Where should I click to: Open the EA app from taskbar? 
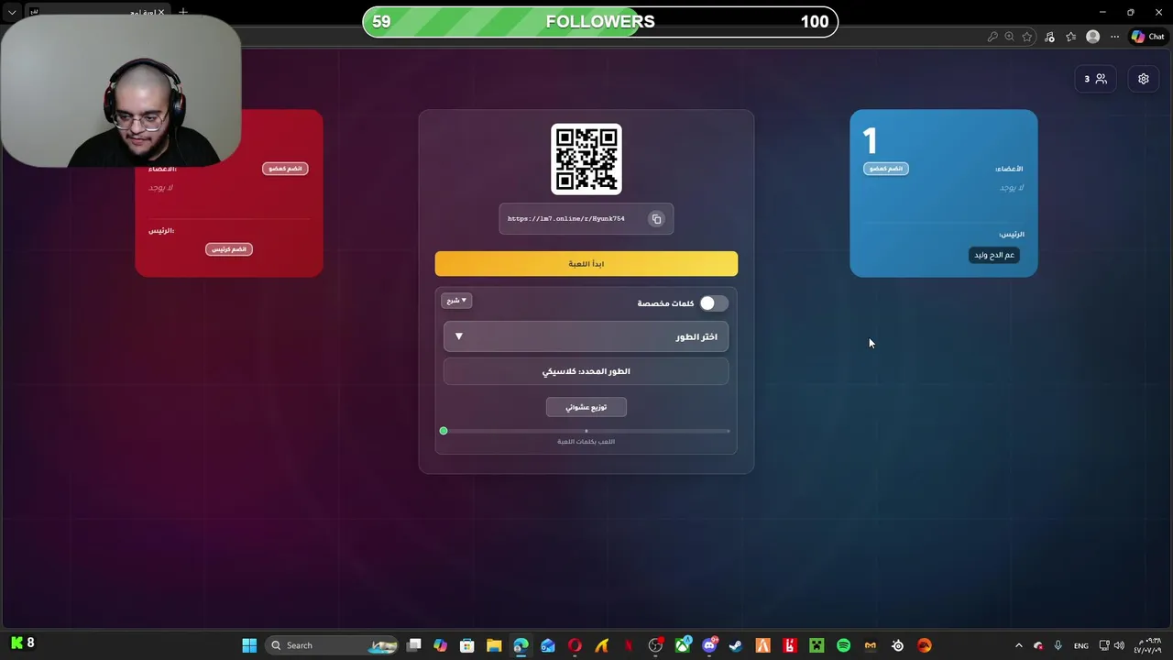pos(924,645)
